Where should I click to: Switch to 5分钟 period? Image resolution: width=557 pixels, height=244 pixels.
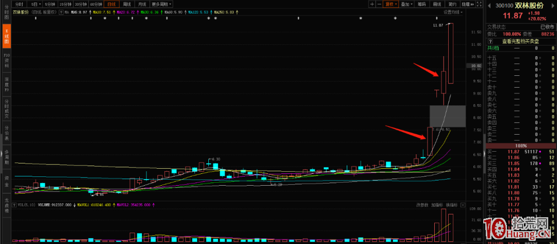pos(50,4)
